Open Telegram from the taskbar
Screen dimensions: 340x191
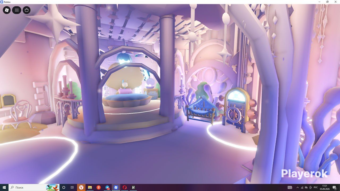(x=107, y=187)
